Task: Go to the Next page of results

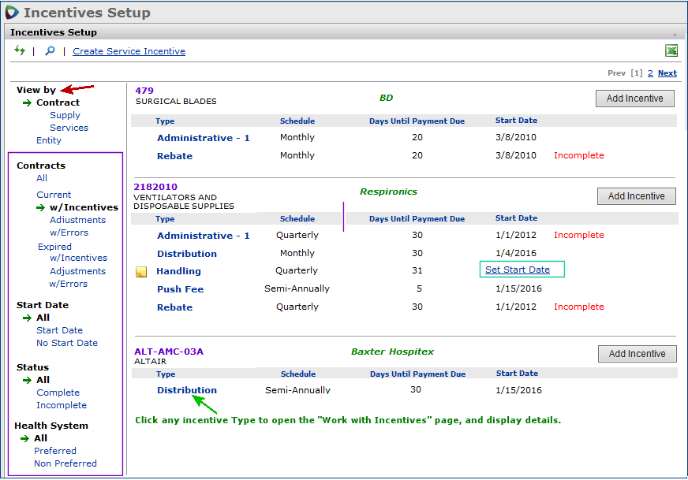Action: 667,73
